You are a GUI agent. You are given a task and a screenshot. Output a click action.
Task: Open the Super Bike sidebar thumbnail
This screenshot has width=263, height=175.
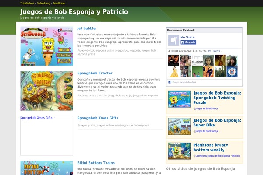pyautogui.click(x=179, y=126)
